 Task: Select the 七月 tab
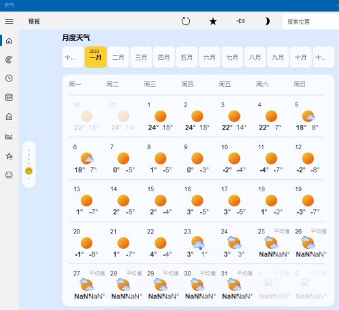pos(233,57)
